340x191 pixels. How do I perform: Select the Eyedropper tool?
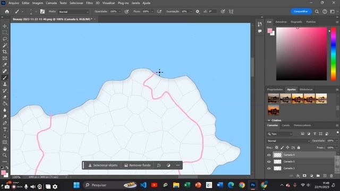(x=5, y=65)
